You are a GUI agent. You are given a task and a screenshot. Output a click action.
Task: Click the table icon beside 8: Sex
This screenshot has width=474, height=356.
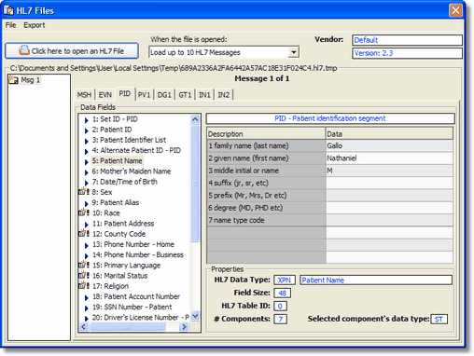[84, 192]
